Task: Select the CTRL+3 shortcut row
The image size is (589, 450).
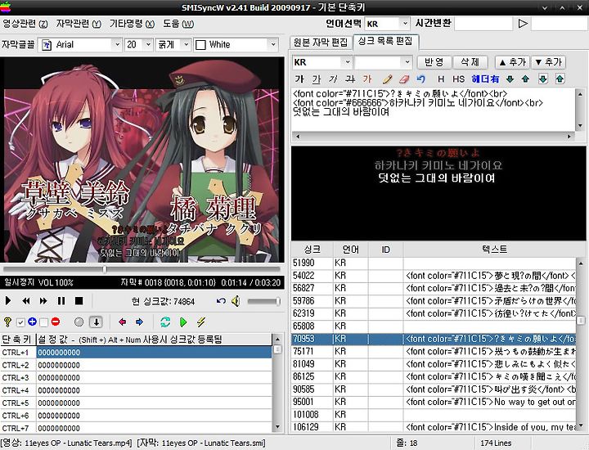Action: (x=137, y=377)
